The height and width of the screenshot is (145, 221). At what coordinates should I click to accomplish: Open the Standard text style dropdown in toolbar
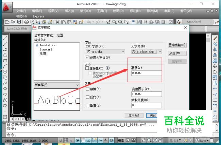[197, 22]
